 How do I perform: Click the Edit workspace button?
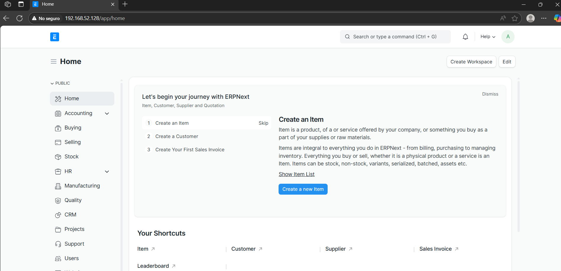(x=507, y=62)
